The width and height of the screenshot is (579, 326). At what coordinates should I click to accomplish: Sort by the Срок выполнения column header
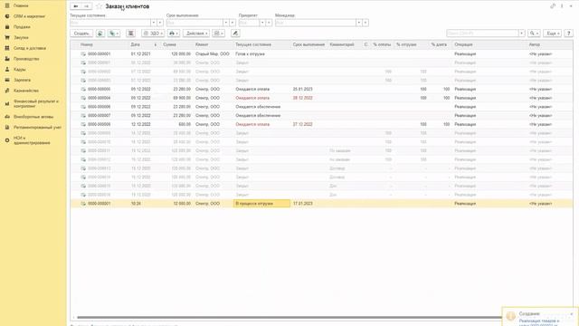[x=308, y=44]
